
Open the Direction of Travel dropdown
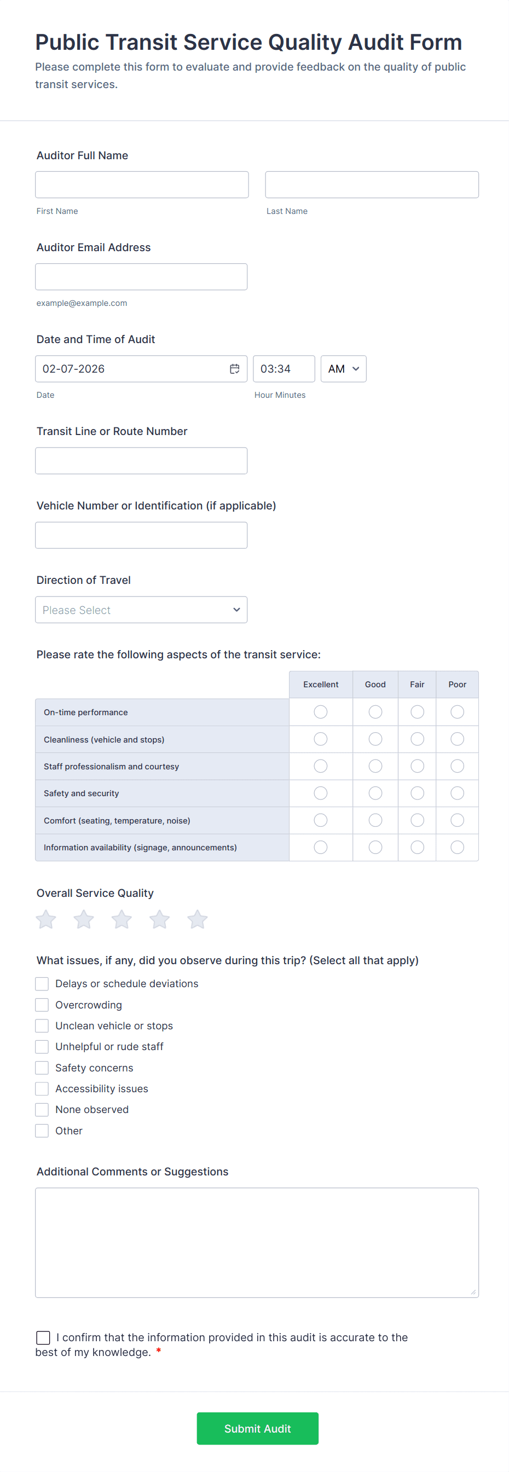[x=141, y=610]
